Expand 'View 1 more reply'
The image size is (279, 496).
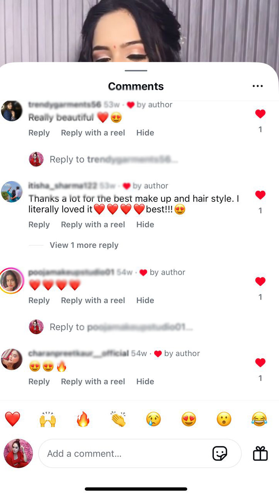tap(84, 245)
